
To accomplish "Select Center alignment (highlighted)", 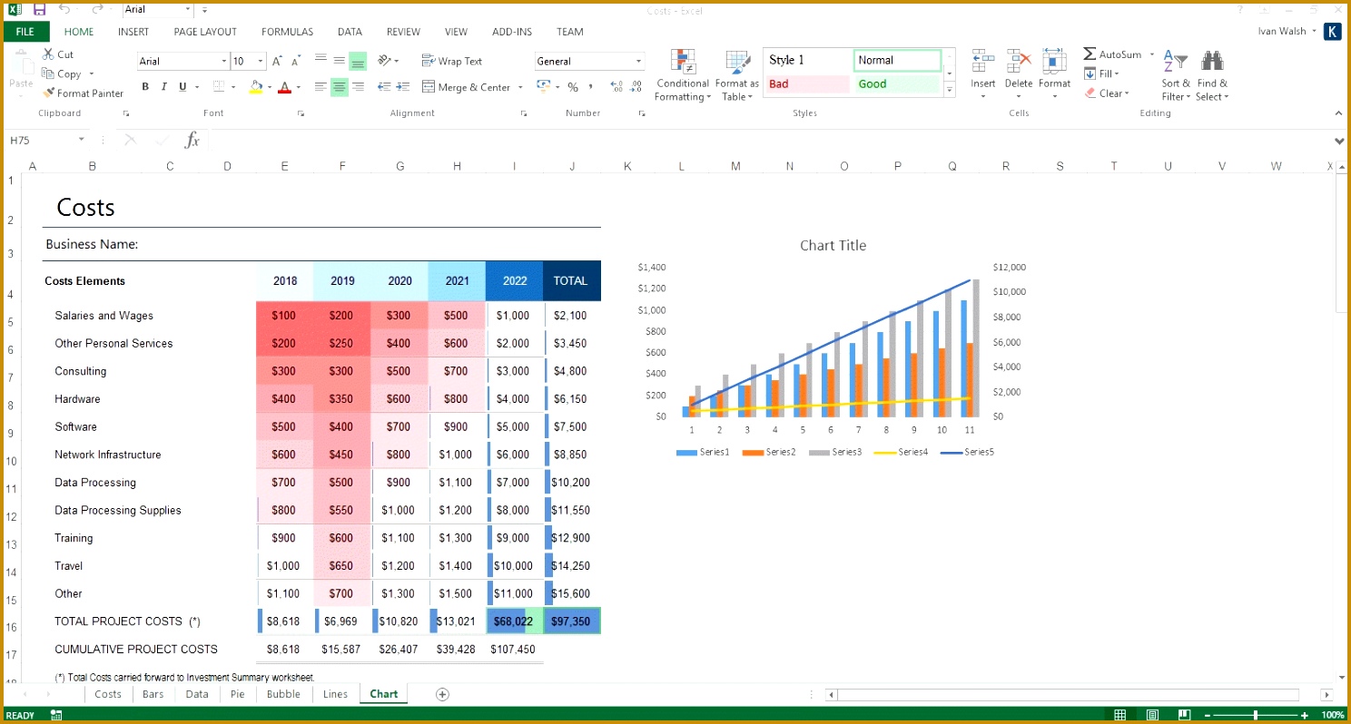I will [x=339, y=87].
